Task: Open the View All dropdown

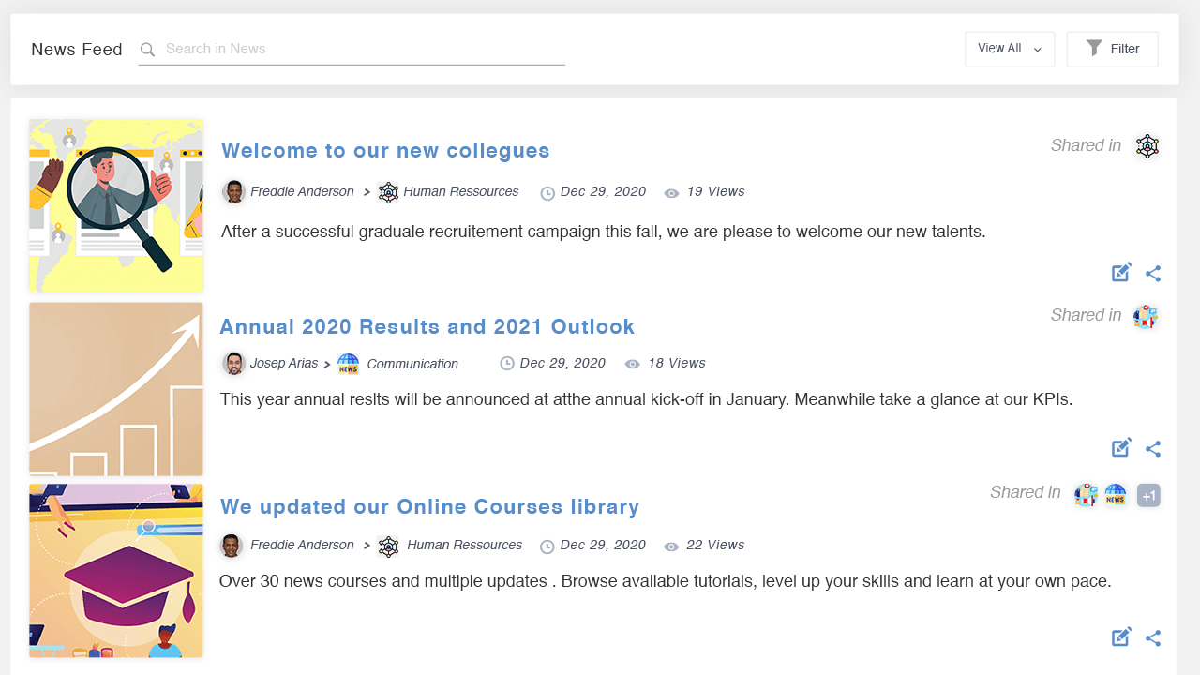Action: (1009, 49)
